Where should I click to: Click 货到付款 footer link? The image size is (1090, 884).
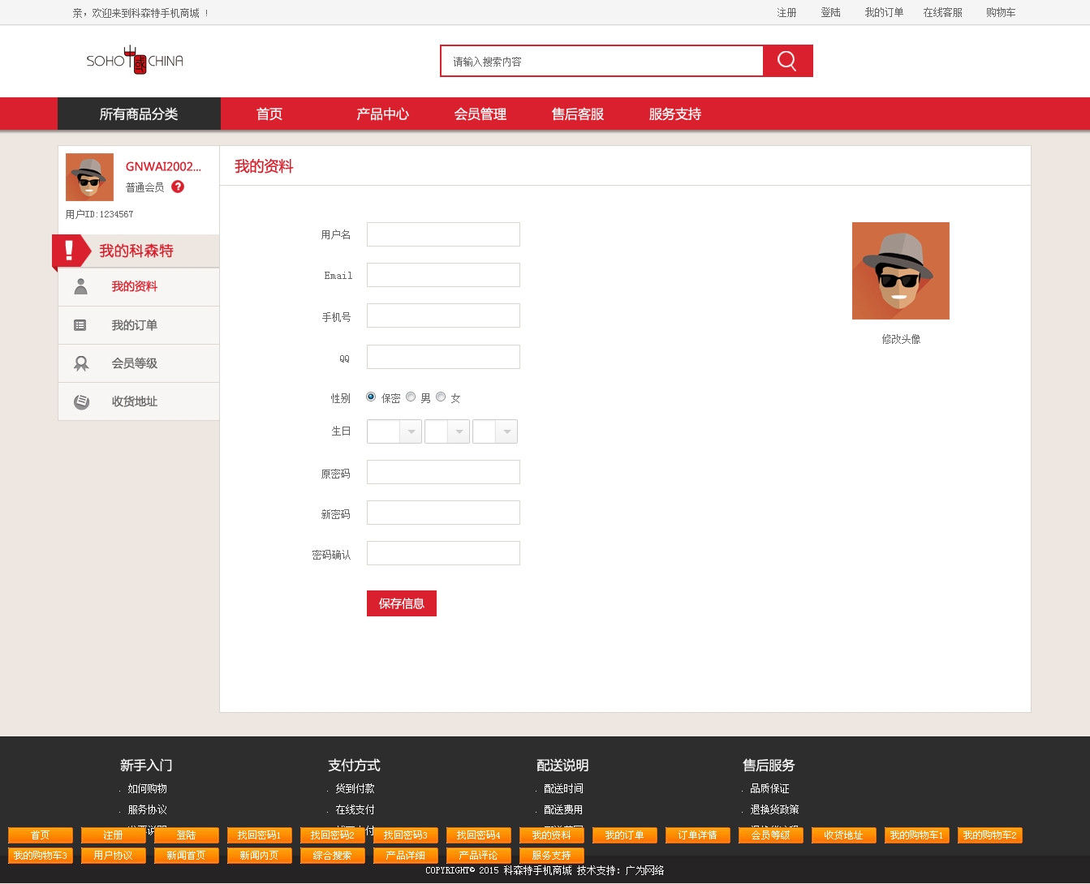tap(355, 788)
